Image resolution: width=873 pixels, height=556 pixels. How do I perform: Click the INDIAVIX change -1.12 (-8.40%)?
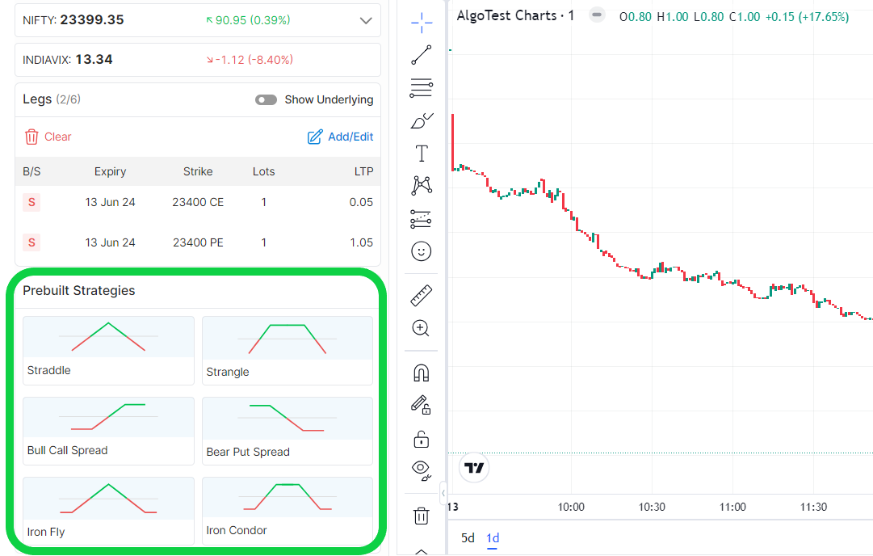pos(250,60)
